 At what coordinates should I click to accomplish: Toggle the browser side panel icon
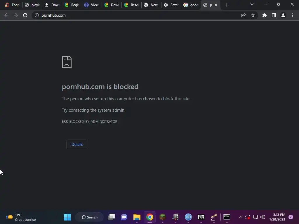tap(274, 15)
